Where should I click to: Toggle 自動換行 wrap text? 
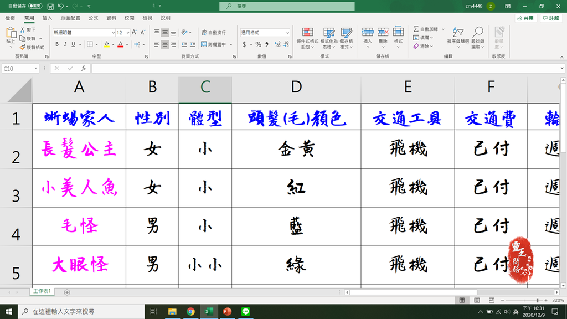tap(214, 33)
